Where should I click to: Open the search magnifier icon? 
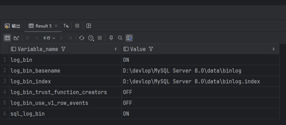[x=120, y=38]
